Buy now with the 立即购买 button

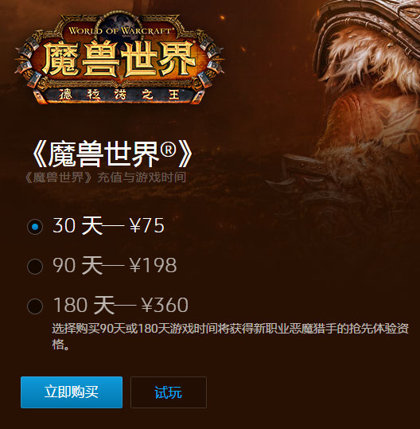(x=72, y=392)
